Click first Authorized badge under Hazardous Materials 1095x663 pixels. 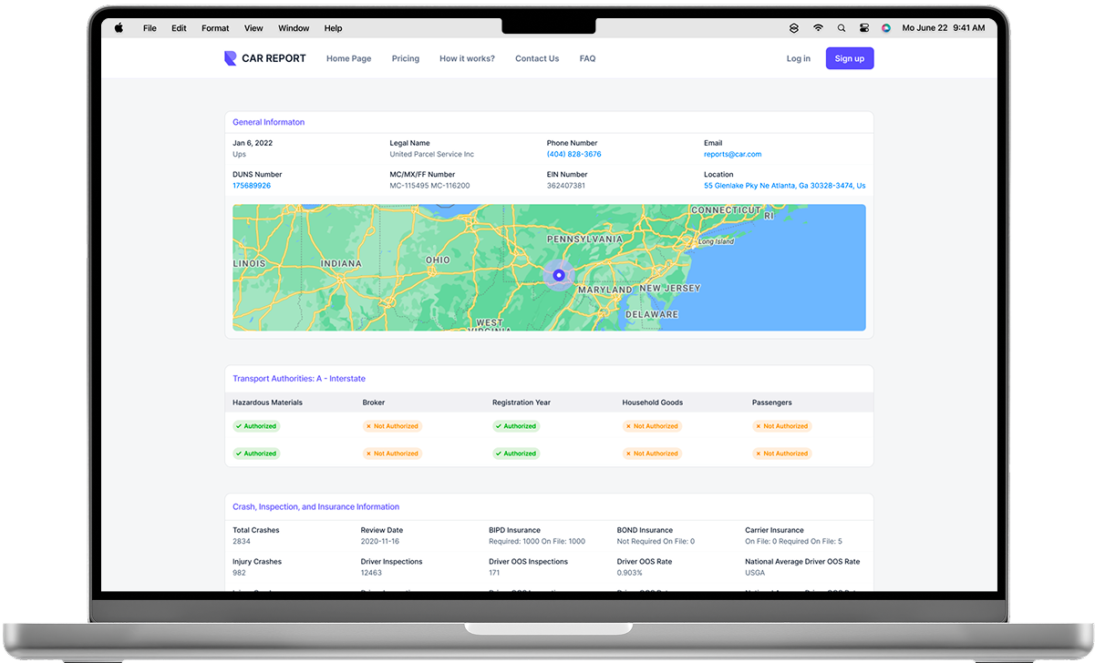[x=256, y=426]
